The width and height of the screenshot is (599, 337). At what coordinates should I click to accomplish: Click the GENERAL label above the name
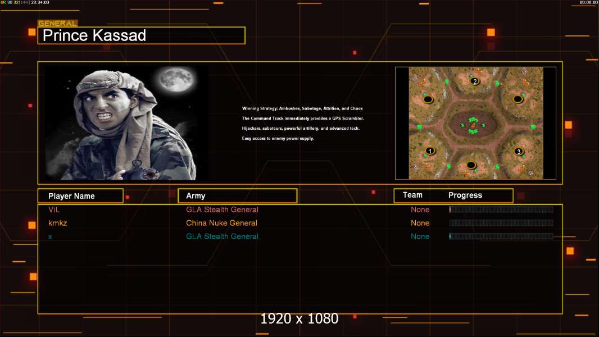[57, 23]
